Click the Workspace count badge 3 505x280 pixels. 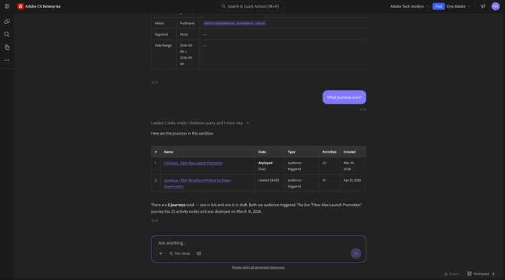(493, 273)
